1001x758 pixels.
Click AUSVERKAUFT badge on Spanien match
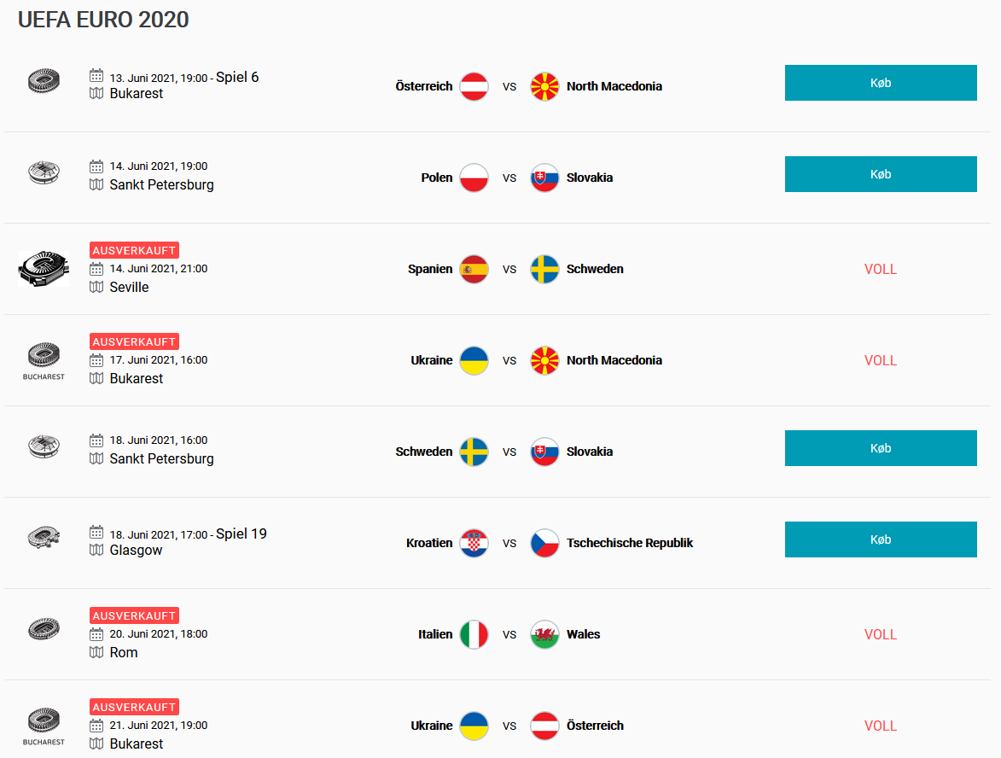point(134,251)
